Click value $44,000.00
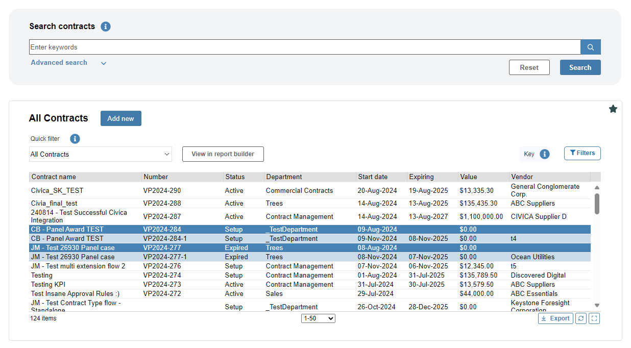This screenshot has width=631, height=348. 476,294
